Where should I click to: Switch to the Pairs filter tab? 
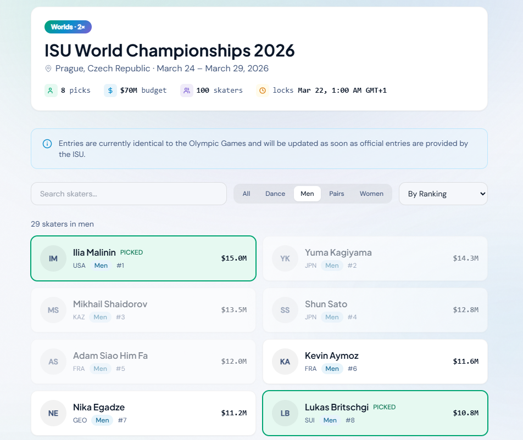[336, 194]
